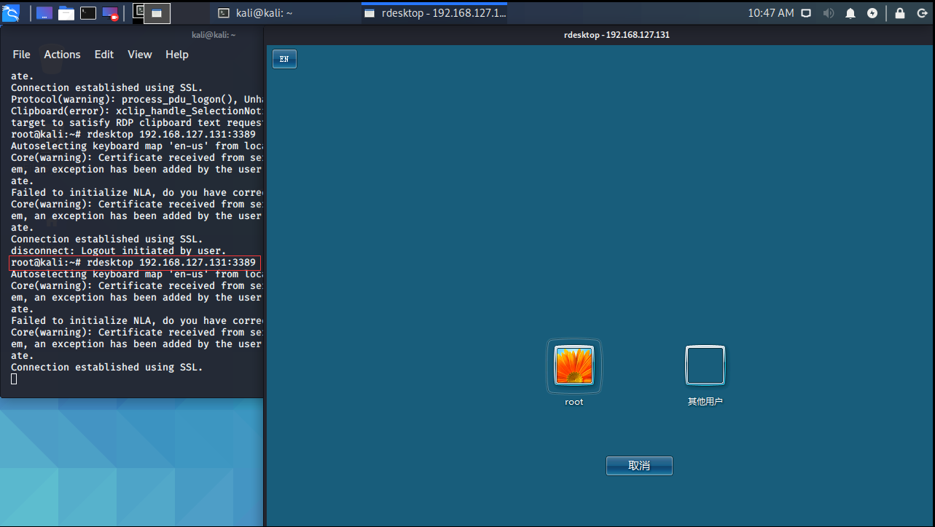Click the highlighted rdesktop 192.168.127.131:3389 command
The height and width of the screenshot is (527, 935).
point(135,263)
